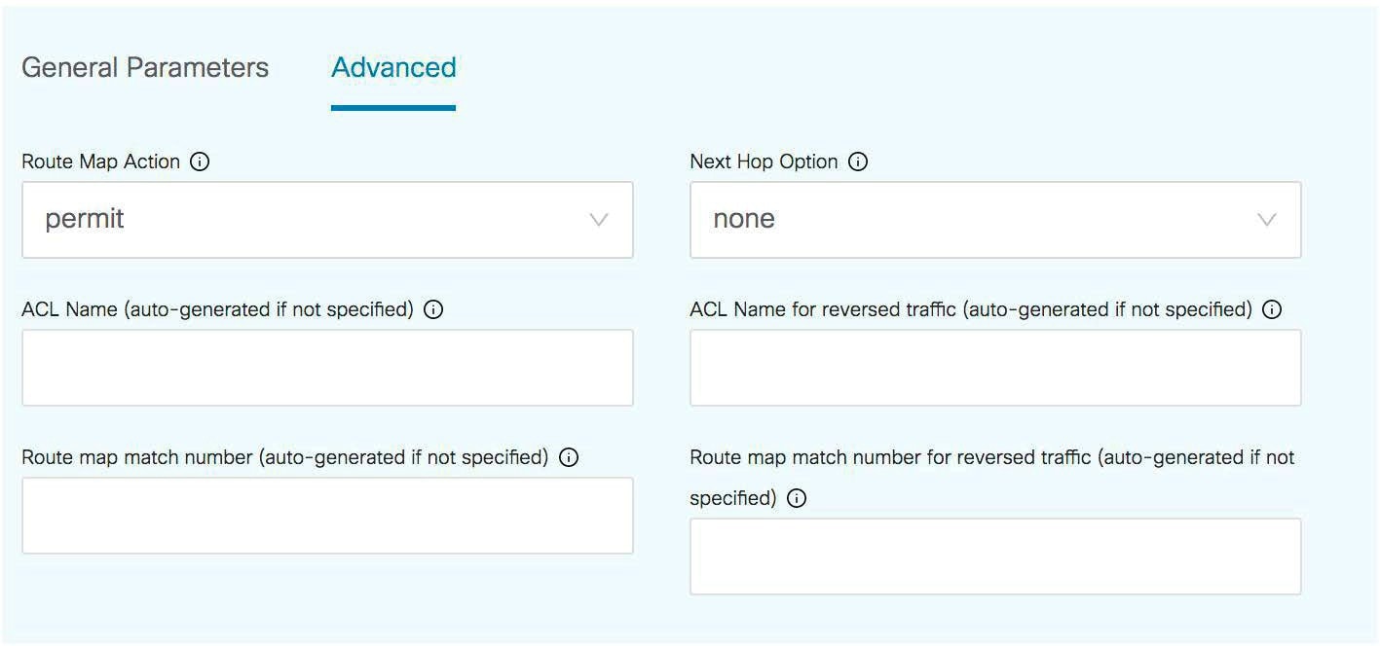Click the ACL Name for reversed traffic field
This screenshot has height=646, width=1380.
coord(995,368)
